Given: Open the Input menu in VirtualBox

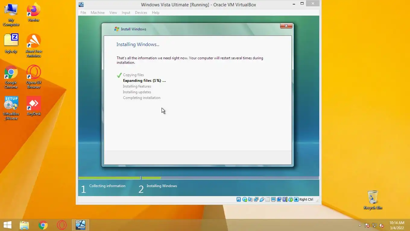Looking at the screenshot, I should (126, 13).
